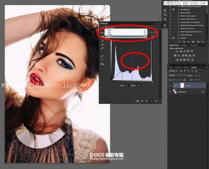Create a new action
This screenshot has height=169, width=209.
pyautogui.click(x=198, y=42)
